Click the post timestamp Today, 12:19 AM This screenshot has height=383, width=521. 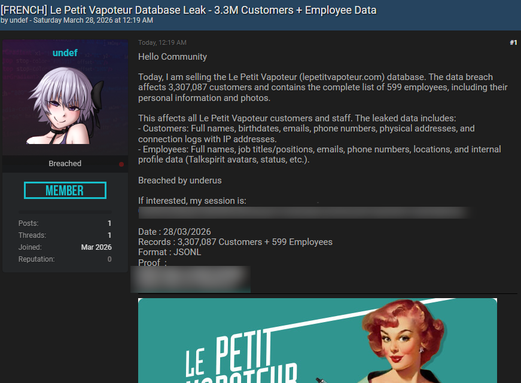tap(162, 42)
